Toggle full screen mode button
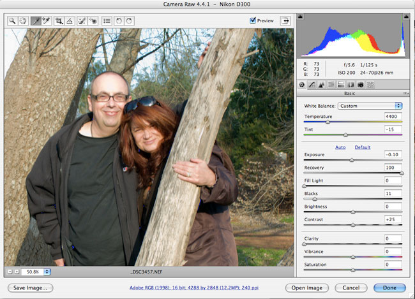The height and width of the screenshot is (299, 415). [285, 20]
